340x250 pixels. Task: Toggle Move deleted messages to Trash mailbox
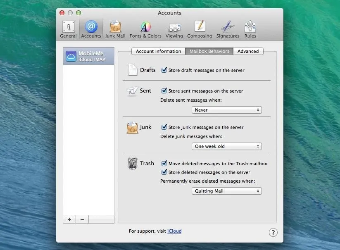tap(164, 163)
